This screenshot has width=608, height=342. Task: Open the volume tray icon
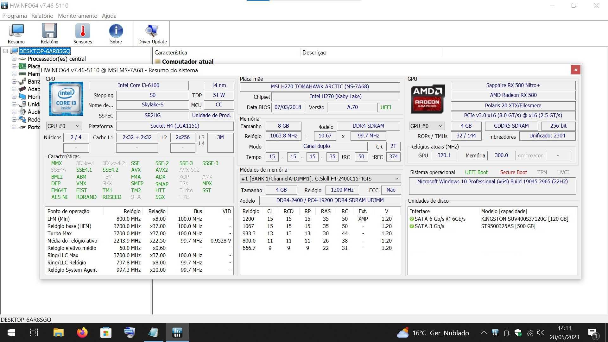click(x=541, y=332)
